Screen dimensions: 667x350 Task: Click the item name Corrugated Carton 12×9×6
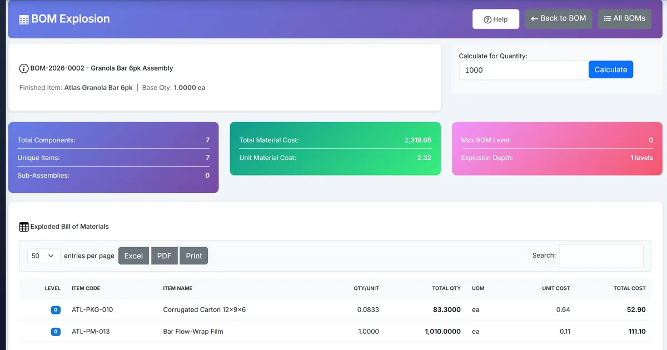click(x=205, y=309)
